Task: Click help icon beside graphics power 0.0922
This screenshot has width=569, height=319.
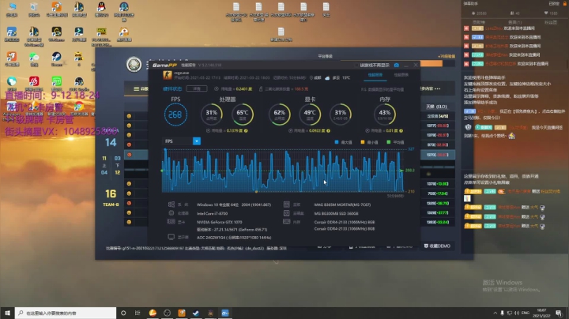Action: (329, 130)
